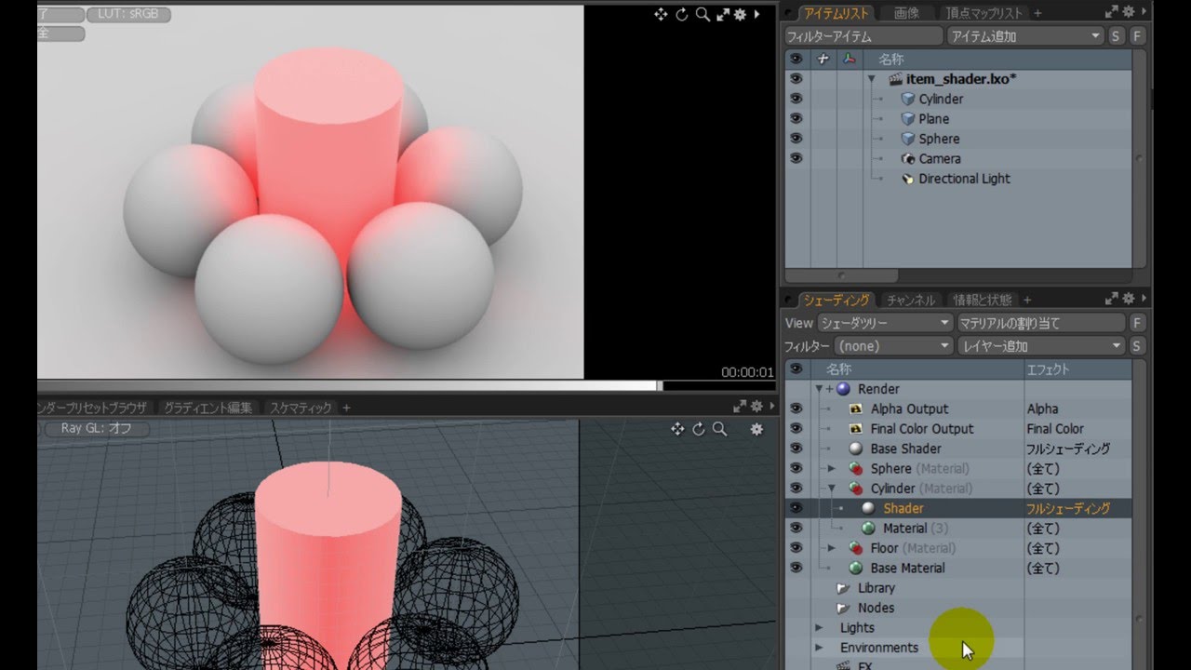The image size is (1191, 670).
Task: Collapse the Cylinder (Material) group
Action: [832, 489]
